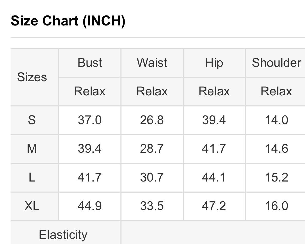Select the L size row label

[32, 177]
